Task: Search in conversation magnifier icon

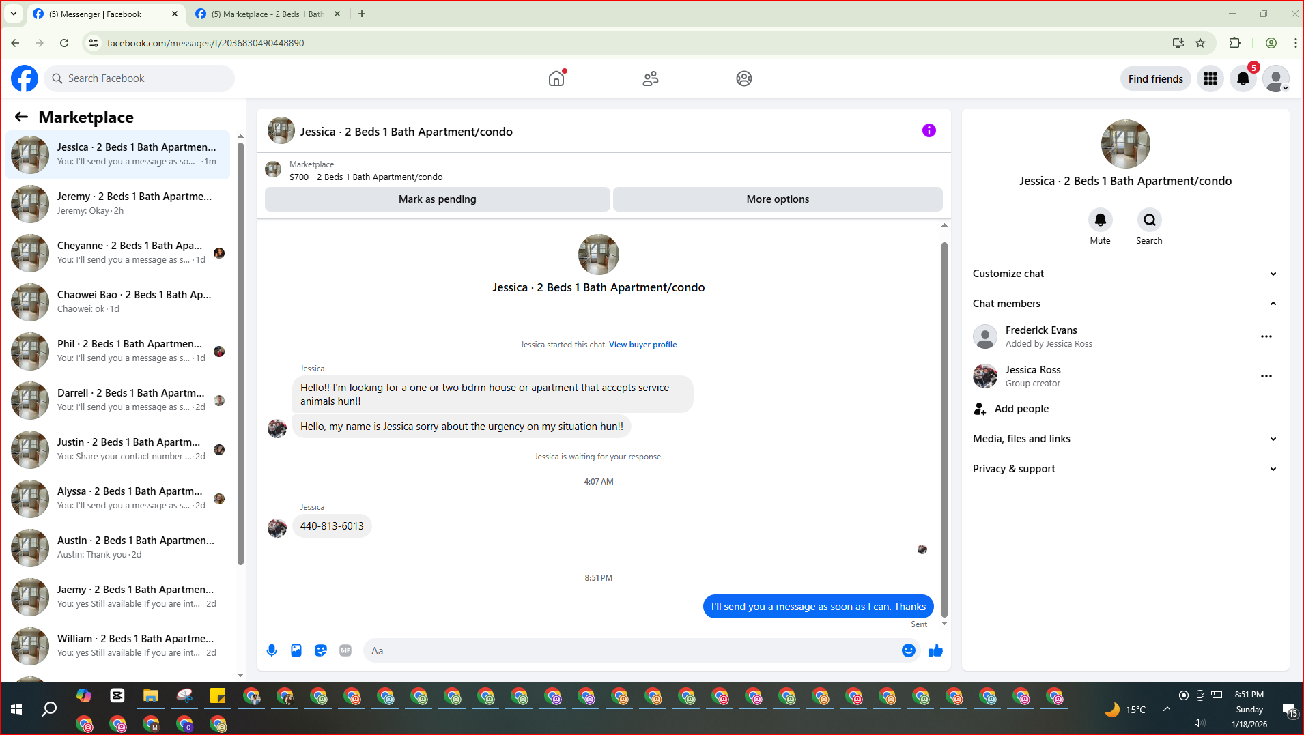Action: coord(1150,220)
